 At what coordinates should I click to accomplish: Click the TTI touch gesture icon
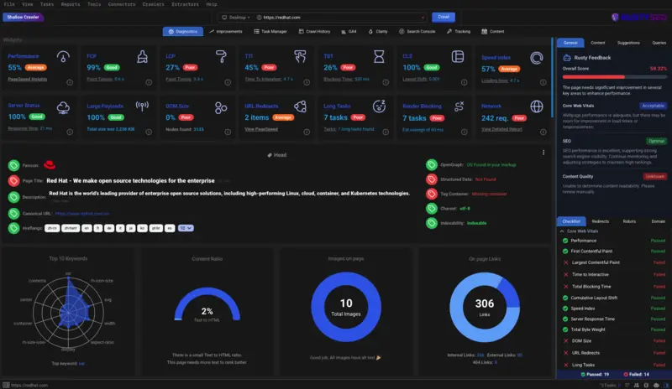pyautogui.click(x=300, y=56)
